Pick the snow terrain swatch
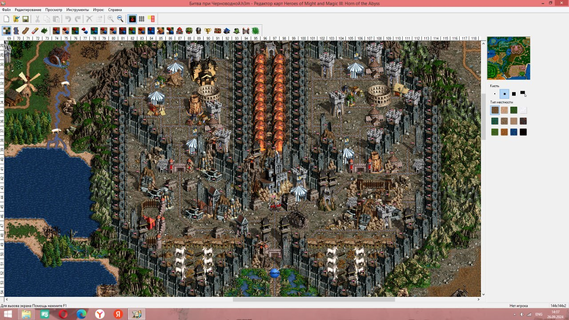 [523, 110]
